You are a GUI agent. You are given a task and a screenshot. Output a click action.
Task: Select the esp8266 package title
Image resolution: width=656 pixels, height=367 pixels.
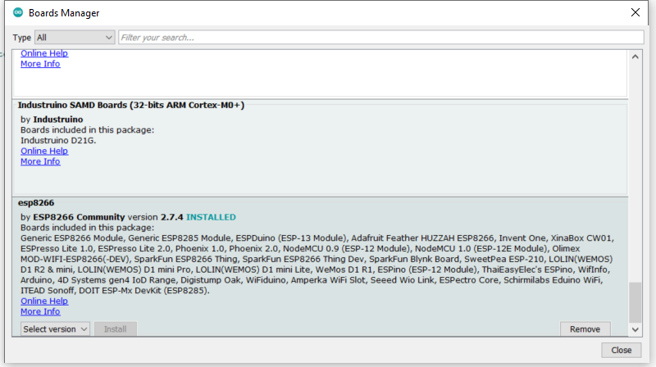coord(36,203)
